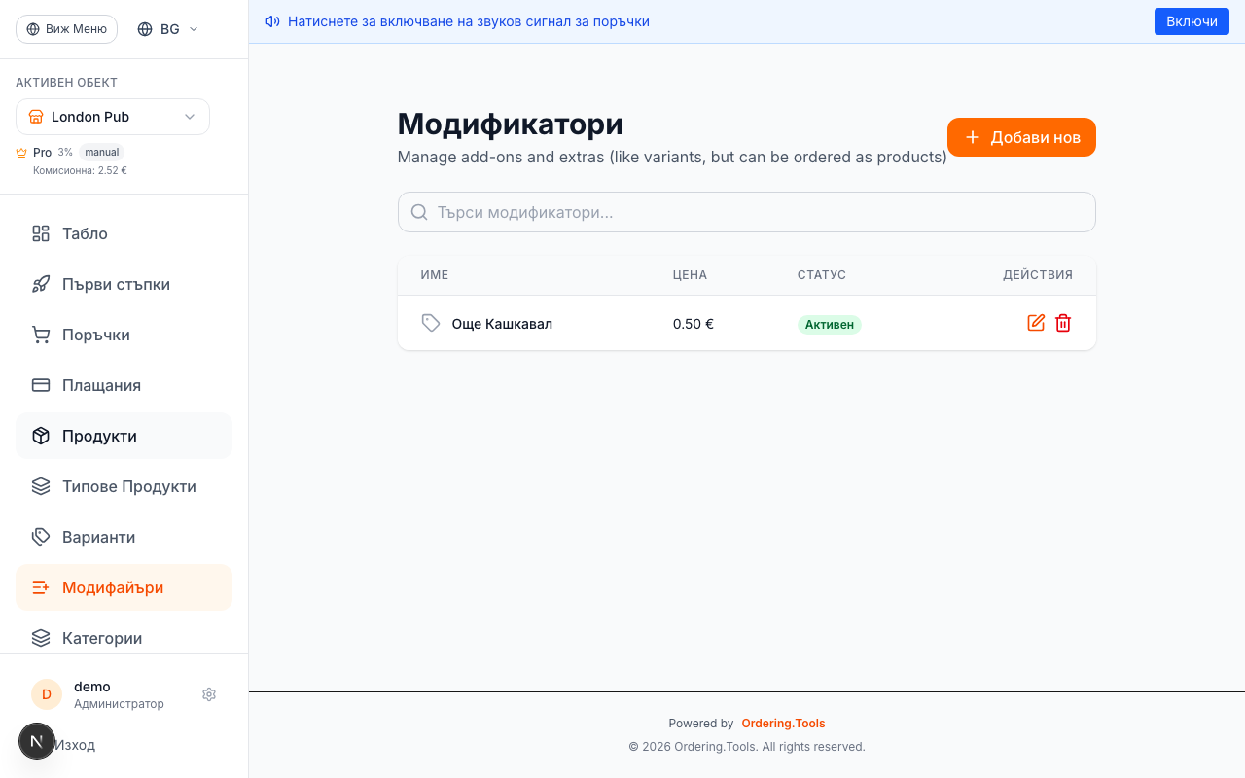The width and height of the screenshot is (1245, 778).
Task: Open the Виж Меню menu
Action: 66,28
